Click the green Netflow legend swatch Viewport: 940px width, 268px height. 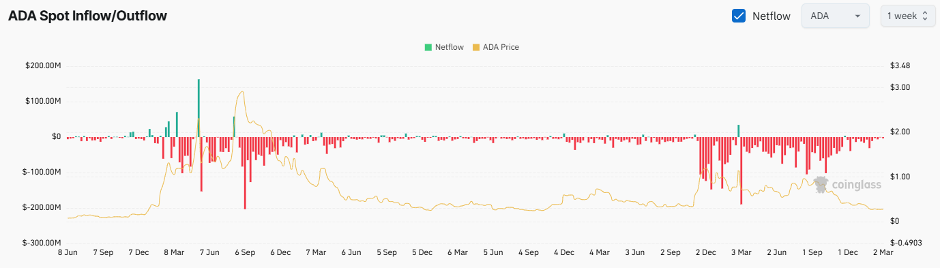[428, 47]
